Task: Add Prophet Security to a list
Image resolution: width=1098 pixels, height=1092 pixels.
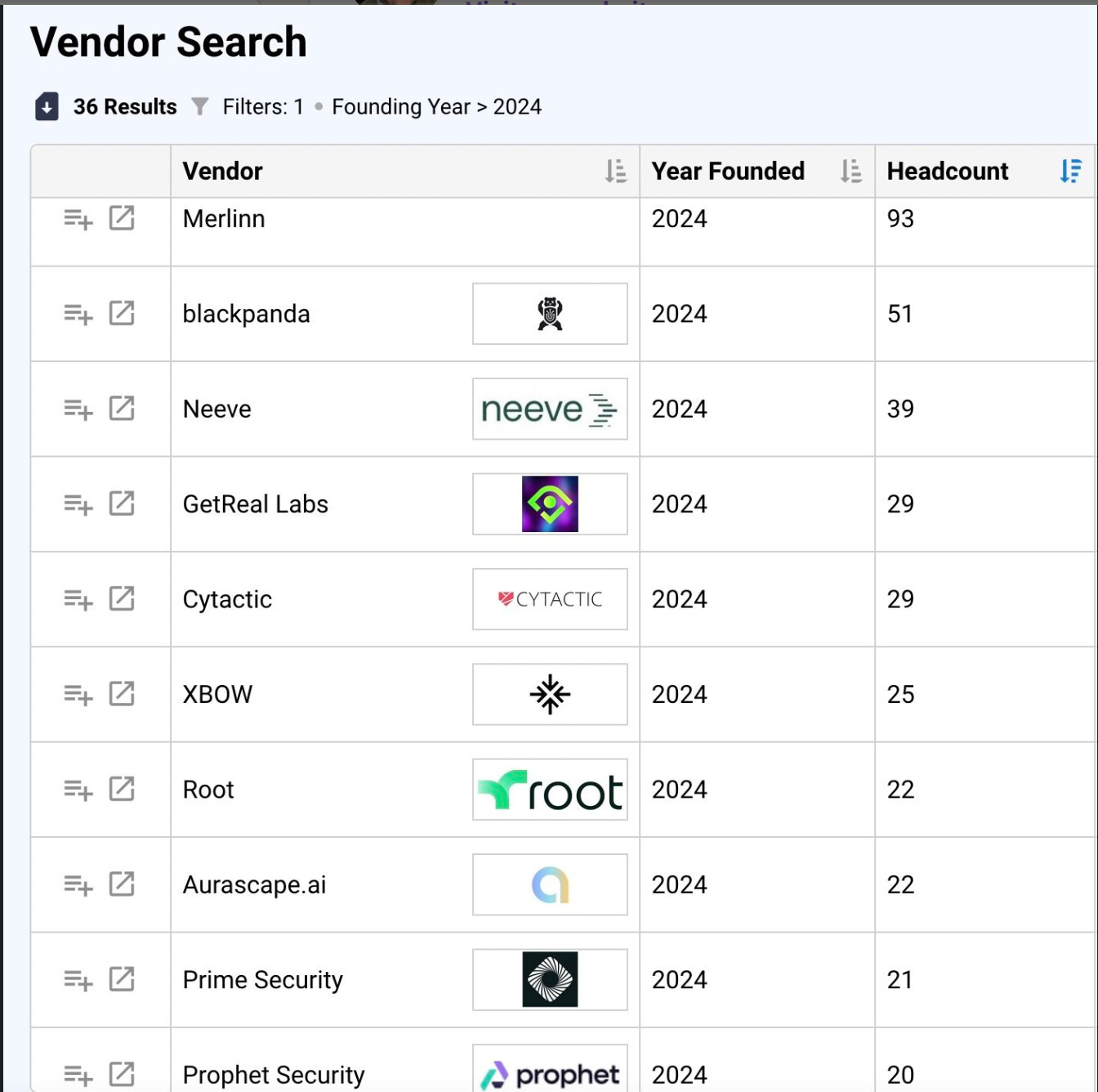Action: [78, 1076]
